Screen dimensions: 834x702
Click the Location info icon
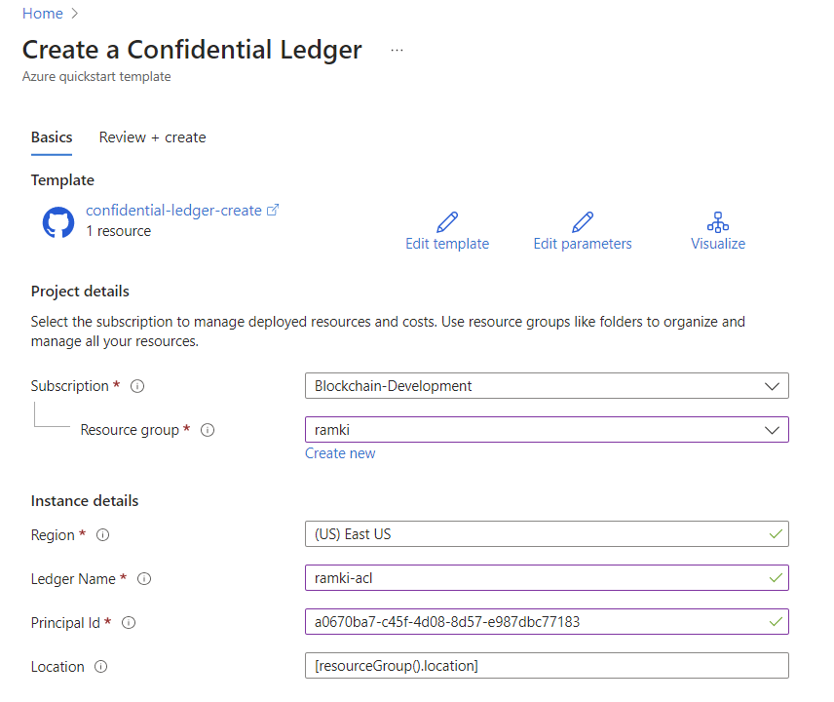tap(101, 666)
